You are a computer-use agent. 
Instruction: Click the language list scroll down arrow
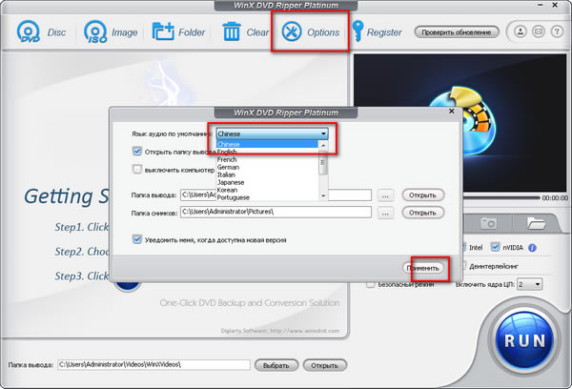[323, 196]
